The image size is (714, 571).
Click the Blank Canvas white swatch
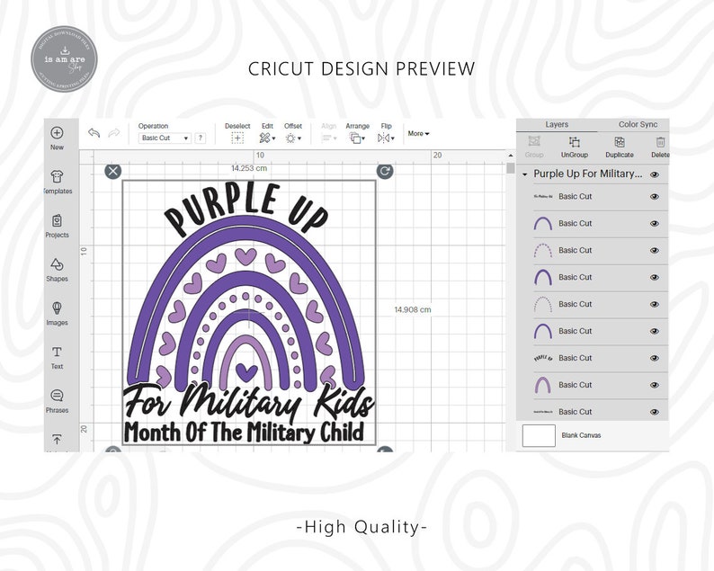pyautogui.click(x=539, y=435)
